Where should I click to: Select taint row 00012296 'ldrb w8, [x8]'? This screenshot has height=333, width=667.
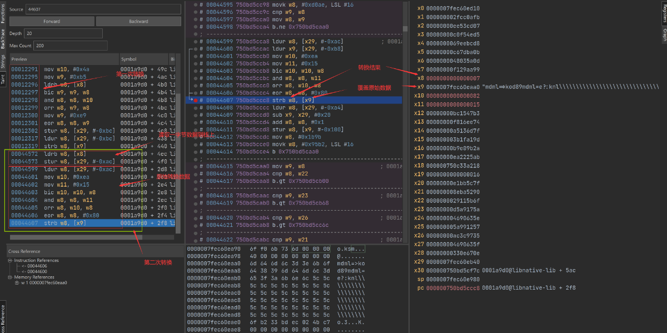click(92, 85)
